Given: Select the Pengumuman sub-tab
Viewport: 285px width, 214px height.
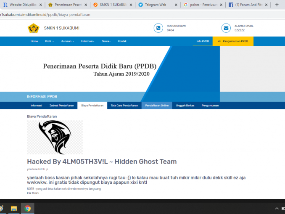Looking at the screenshot, I should [210, 106].
